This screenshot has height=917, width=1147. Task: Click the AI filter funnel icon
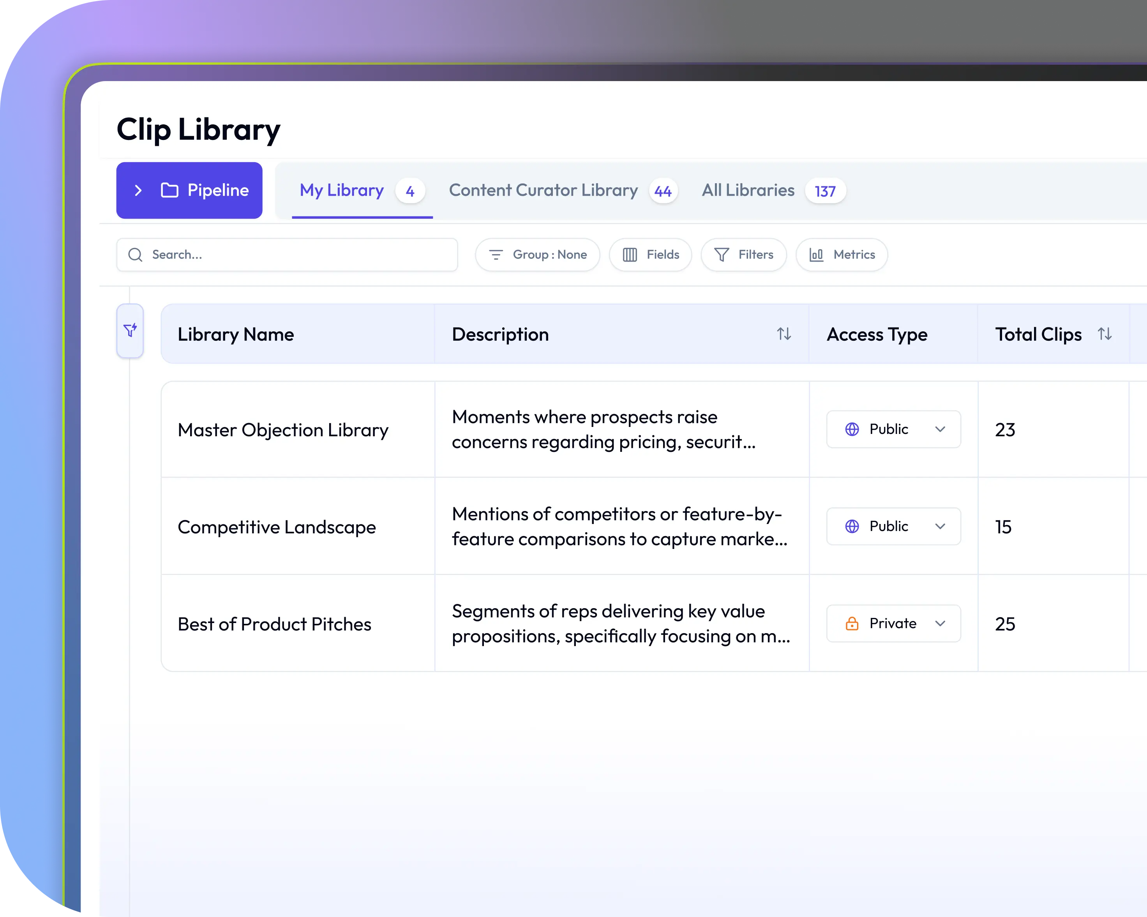point(131,330)
